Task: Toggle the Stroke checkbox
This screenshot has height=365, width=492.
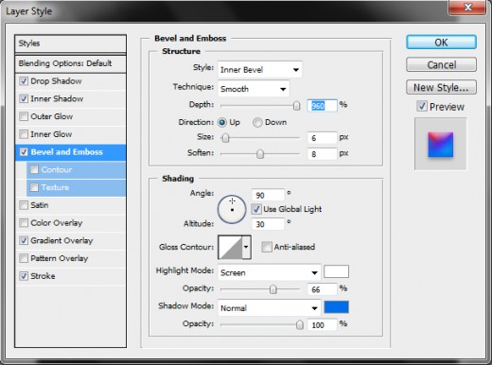Action: (x=24, y=276)
